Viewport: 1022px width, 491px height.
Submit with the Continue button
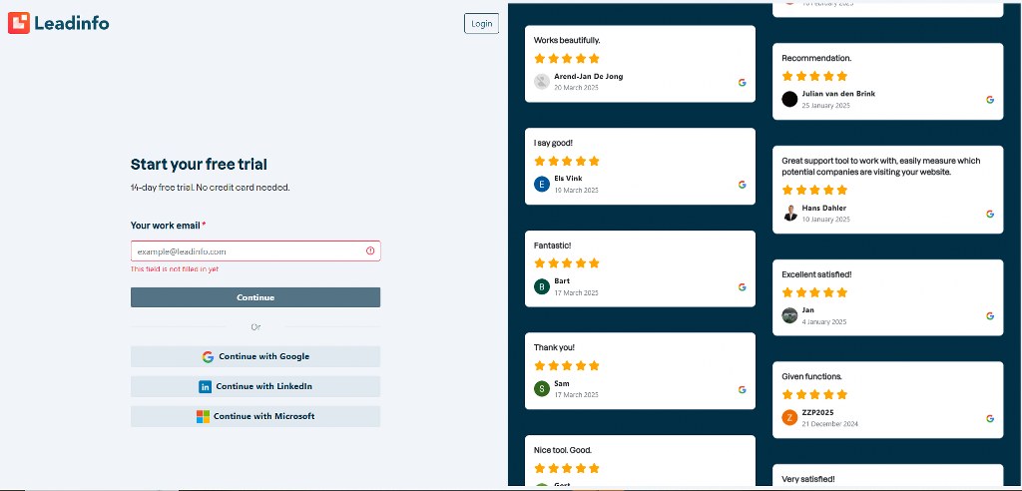tap(255, 297)
